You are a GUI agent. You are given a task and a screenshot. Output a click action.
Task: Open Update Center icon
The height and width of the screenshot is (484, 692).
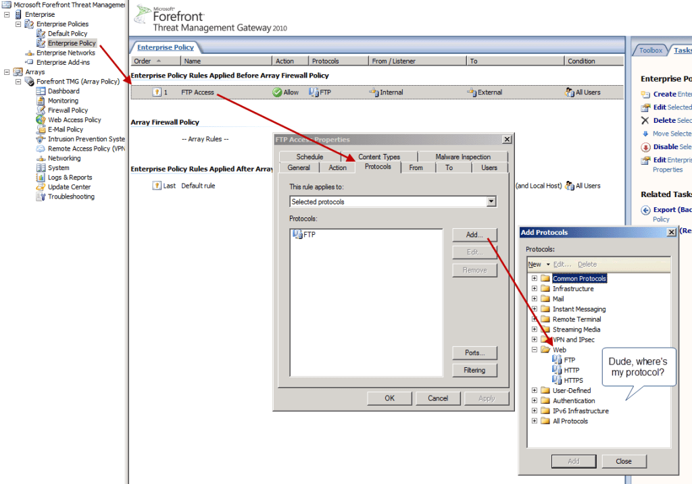pyautogui.click(x=41, y=187)
